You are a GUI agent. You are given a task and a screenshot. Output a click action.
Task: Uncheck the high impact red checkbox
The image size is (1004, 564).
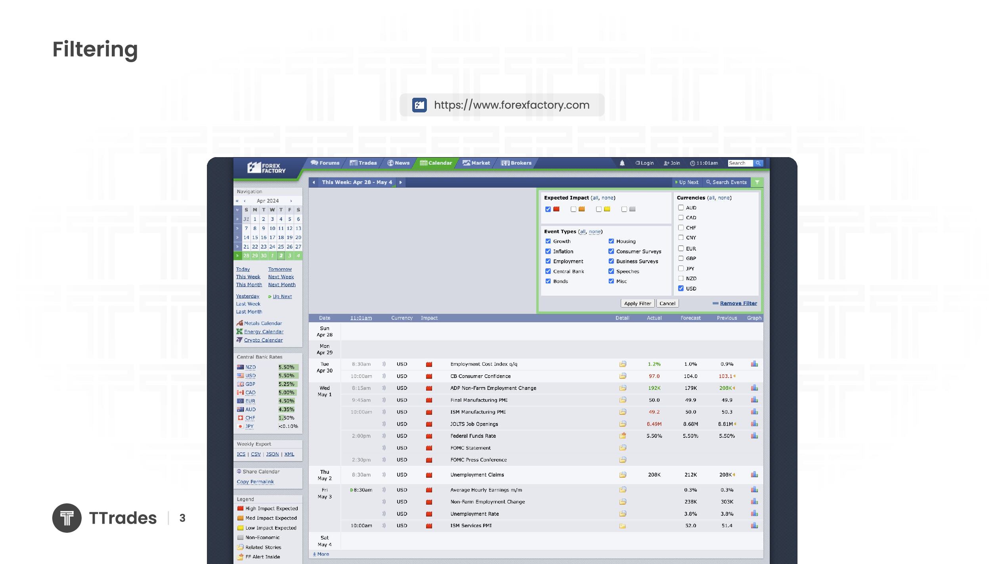click(548, 209)
